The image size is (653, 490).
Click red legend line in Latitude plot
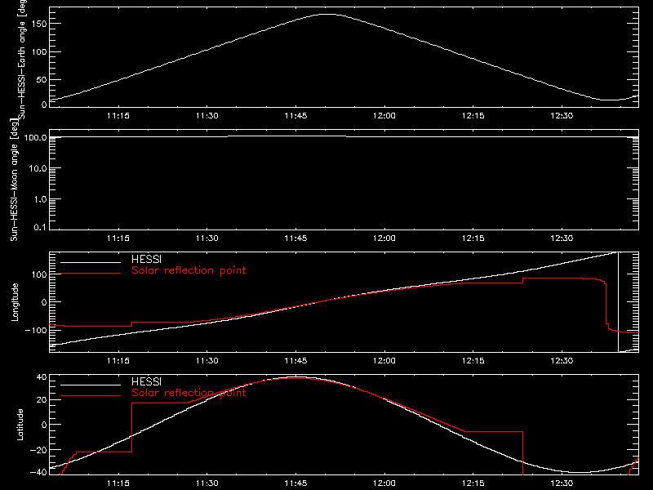coord(91,396)
